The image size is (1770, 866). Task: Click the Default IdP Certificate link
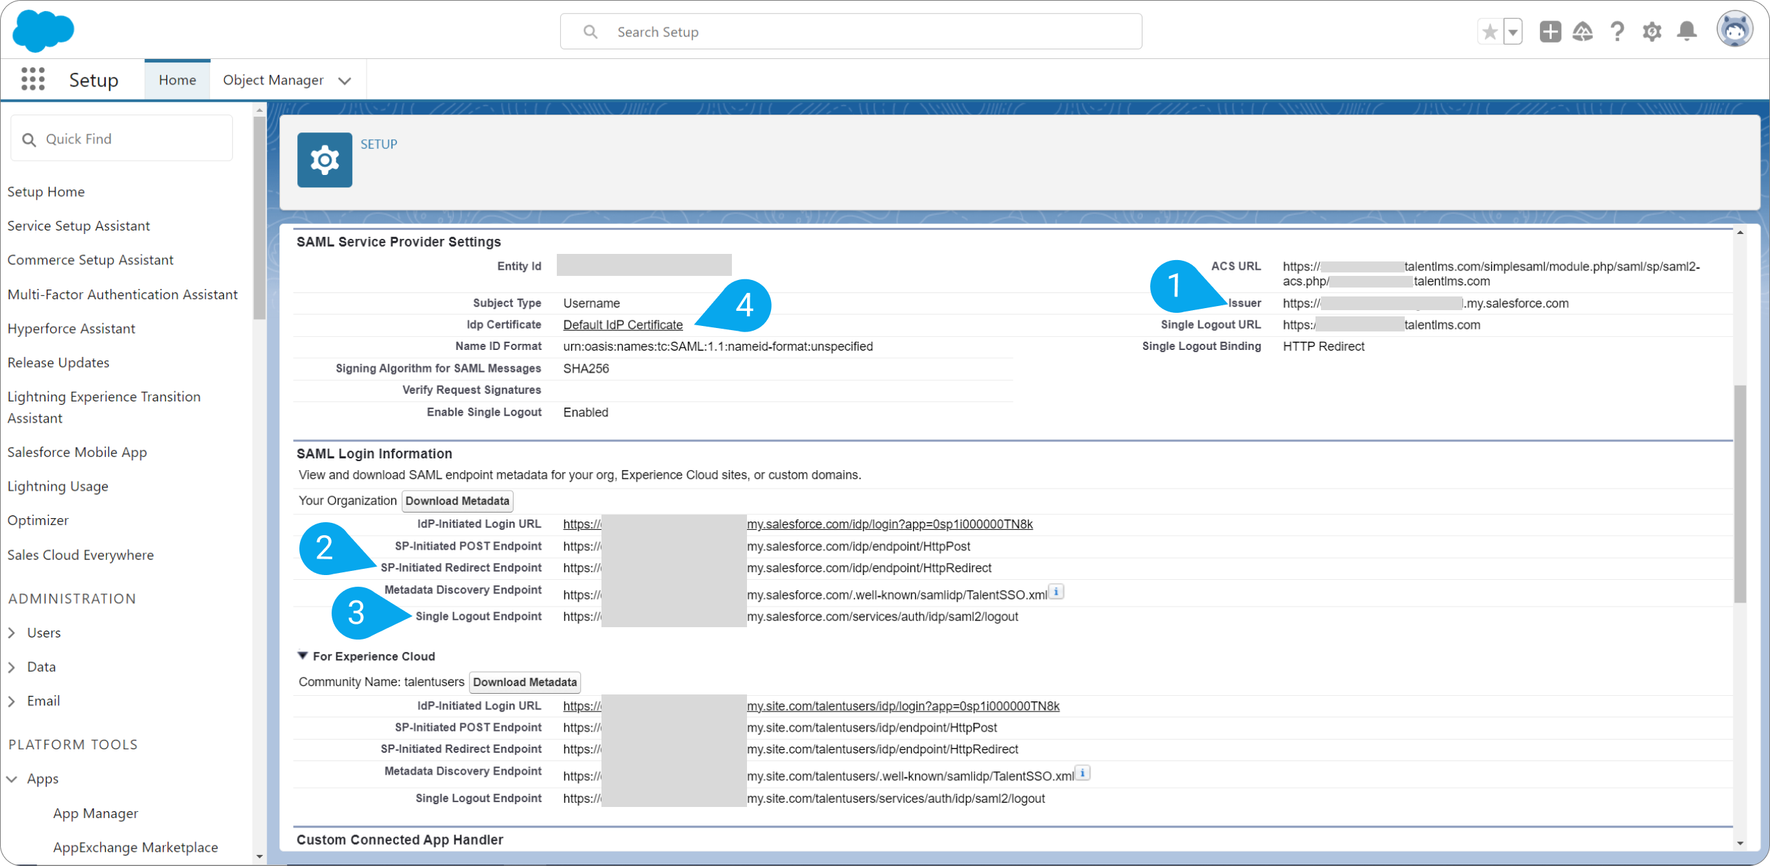(623, 325)
